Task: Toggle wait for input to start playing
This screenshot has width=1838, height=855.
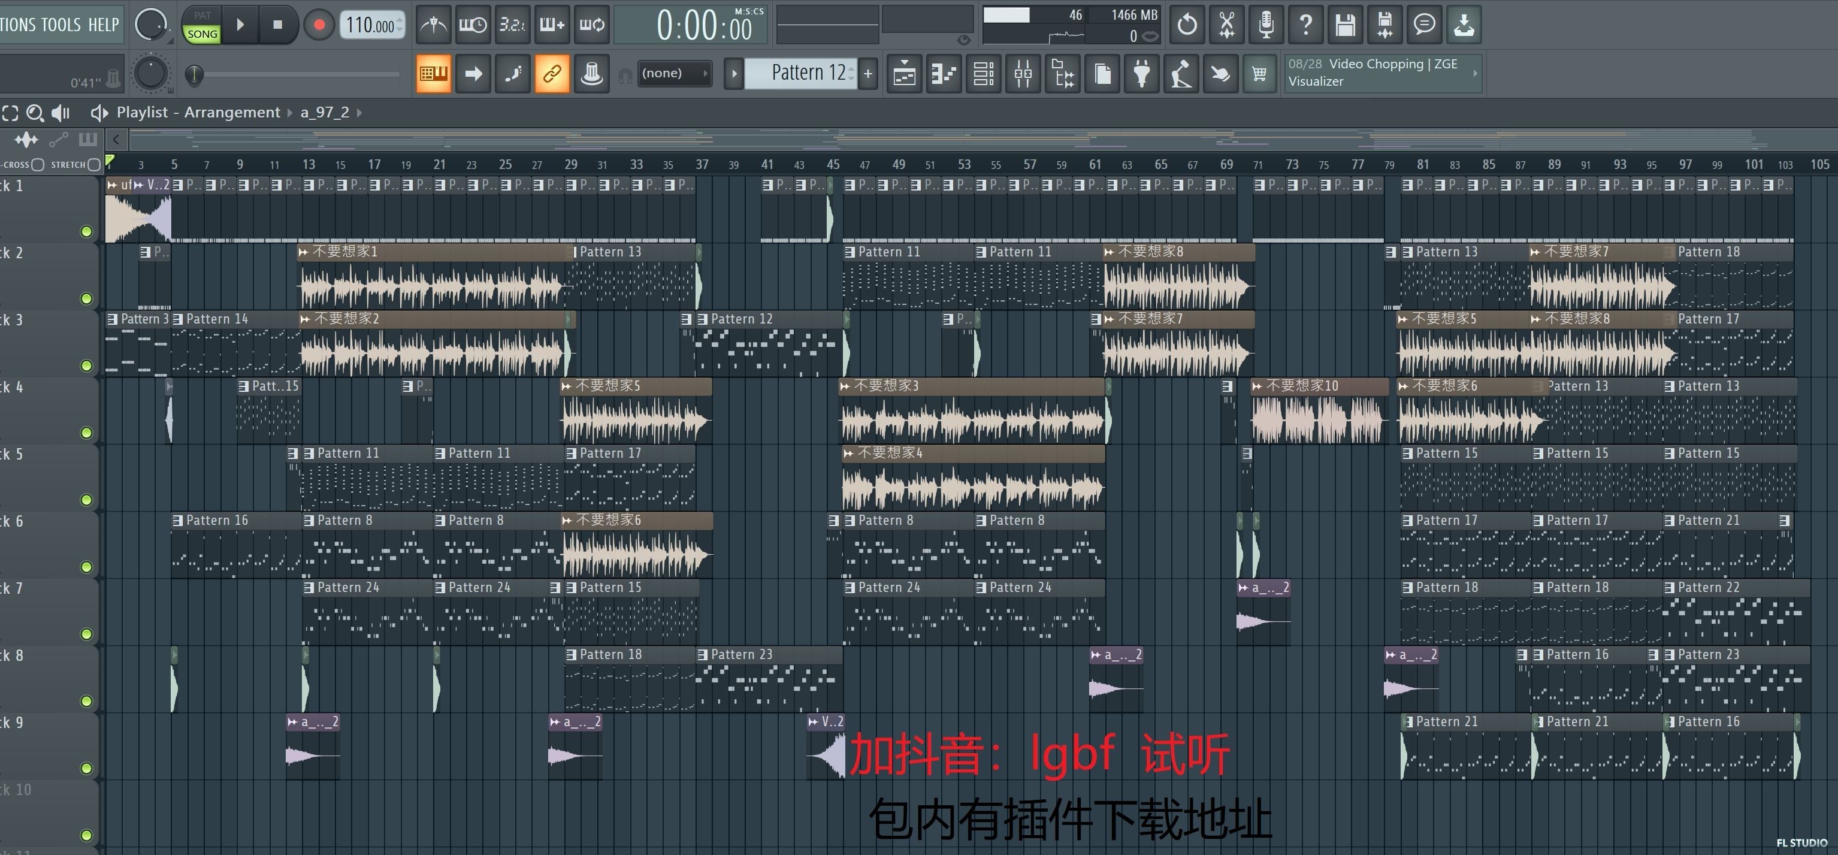Action: [x=473, y=25]
